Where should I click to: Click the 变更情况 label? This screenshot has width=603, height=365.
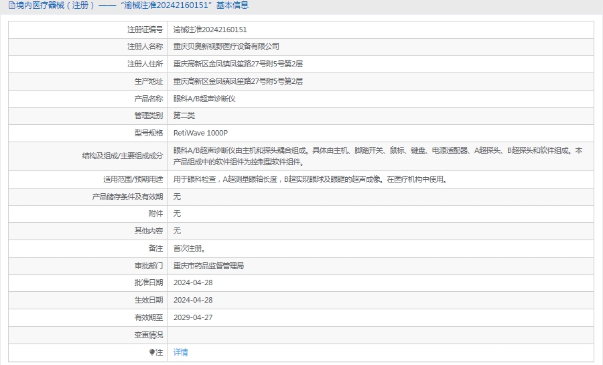149,335
